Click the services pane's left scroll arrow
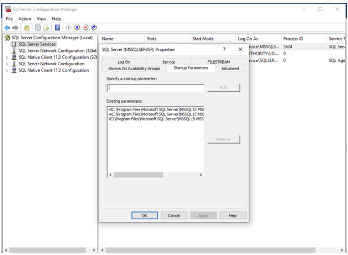 (103, 250)
